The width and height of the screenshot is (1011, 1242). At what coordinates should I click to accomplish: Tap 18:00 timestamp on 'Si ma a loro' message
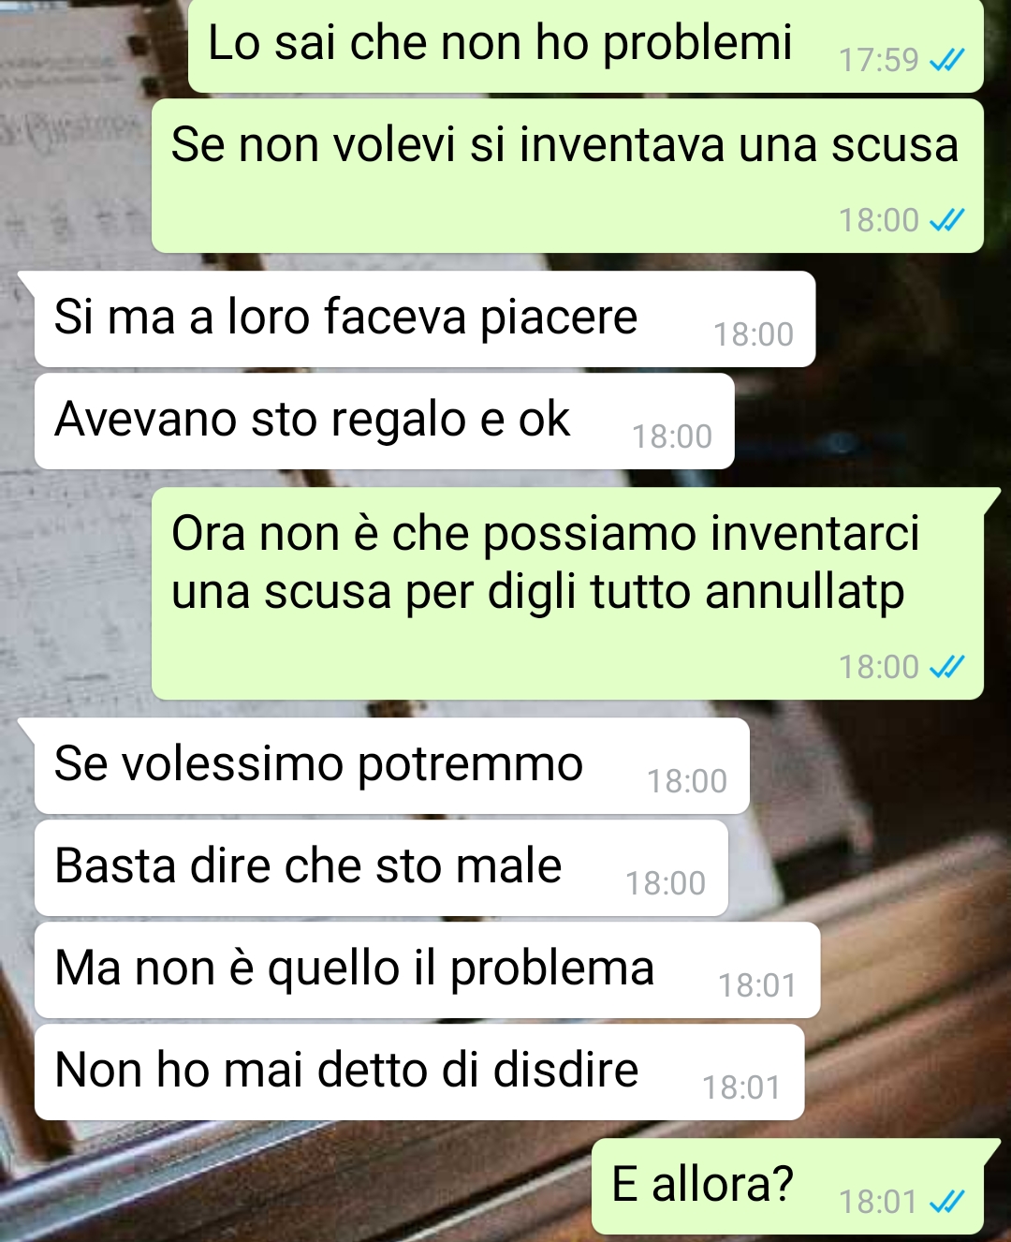coord(754,334)
